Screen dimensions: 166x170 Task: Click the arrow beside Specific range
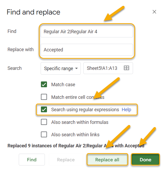click(x=77, y=69)
